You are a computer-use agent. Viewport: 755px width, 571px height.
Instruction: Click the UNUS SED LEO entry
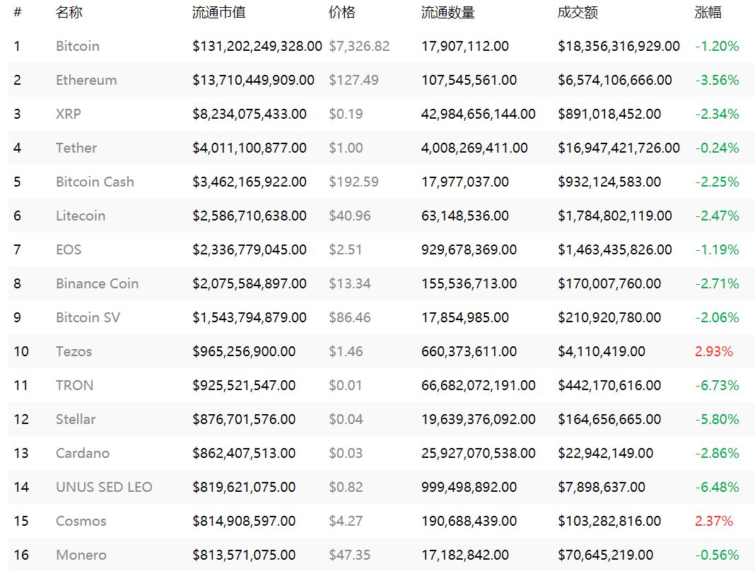(104, 487)
